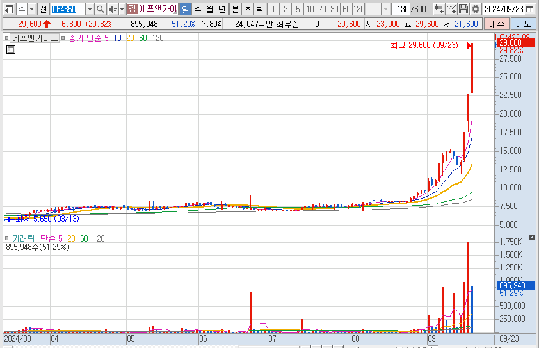The height and width of the screenshot is (348, 539).
Task: Click the 매도 sell button
Action: click(x=523, y=24)
